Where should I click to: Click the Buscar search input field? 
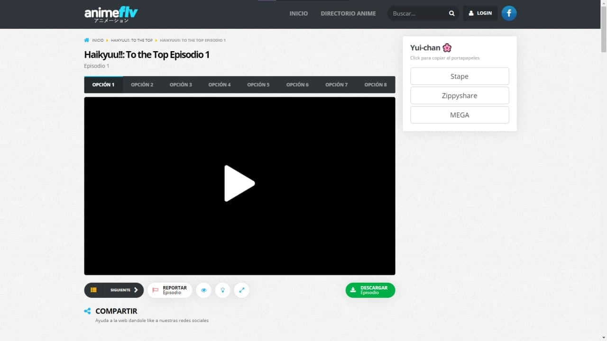coord(417,13)
